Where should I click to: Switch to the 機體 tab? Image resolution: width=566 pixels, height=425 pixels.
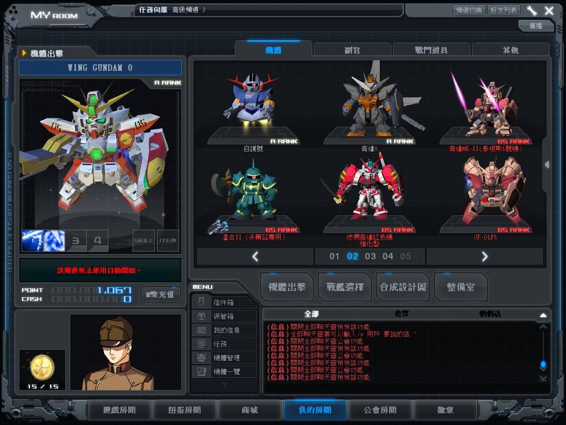[273, 50]
